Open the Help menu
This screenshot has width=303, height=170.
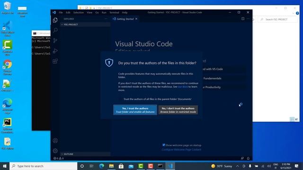click(125, 12)
